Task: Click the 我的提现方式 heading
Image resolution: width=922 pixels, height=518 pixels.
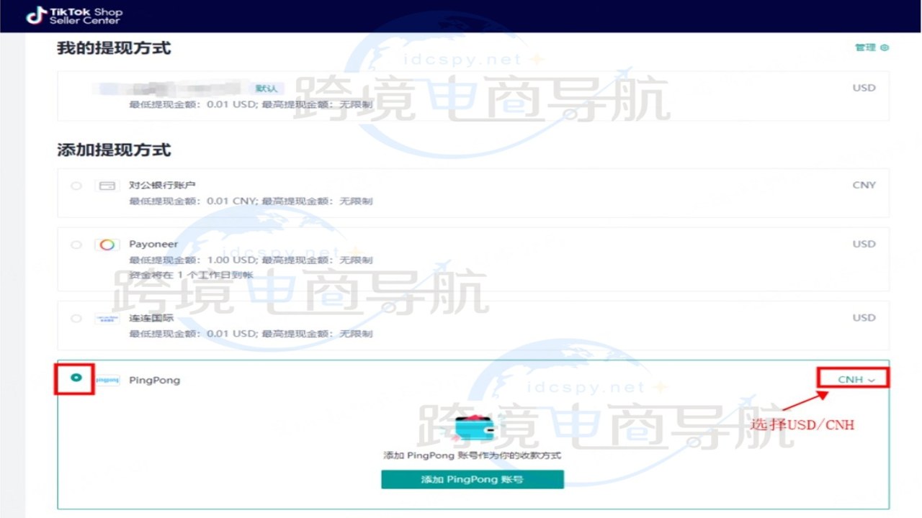Action: point(114,48)
